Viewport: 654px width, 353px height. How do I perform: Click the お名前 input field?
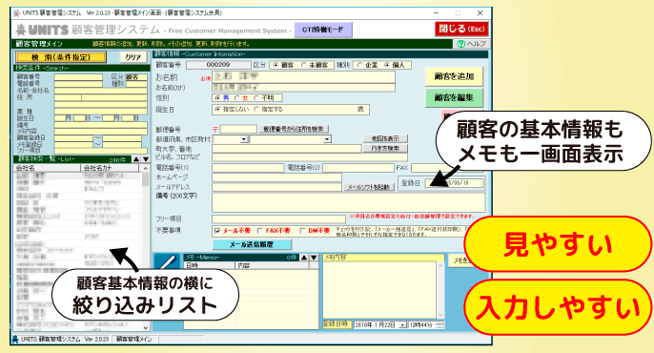303,77
